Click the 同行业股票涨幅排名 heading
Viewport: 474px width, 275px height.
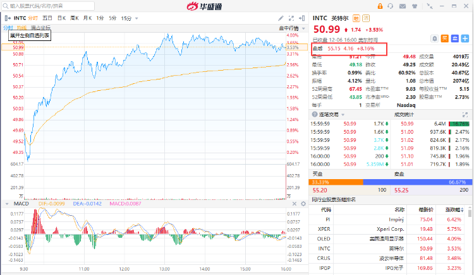pos(334,199)
